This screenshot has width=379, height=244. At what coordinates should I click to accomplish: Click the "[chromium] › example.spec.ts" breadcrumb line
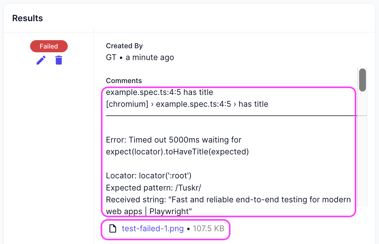[x=187, y=104]
